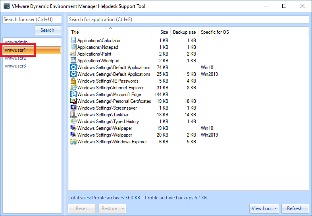Focus the Search for application box
The width and height of the screenshot is (312, 216).
tap(188, 19)
